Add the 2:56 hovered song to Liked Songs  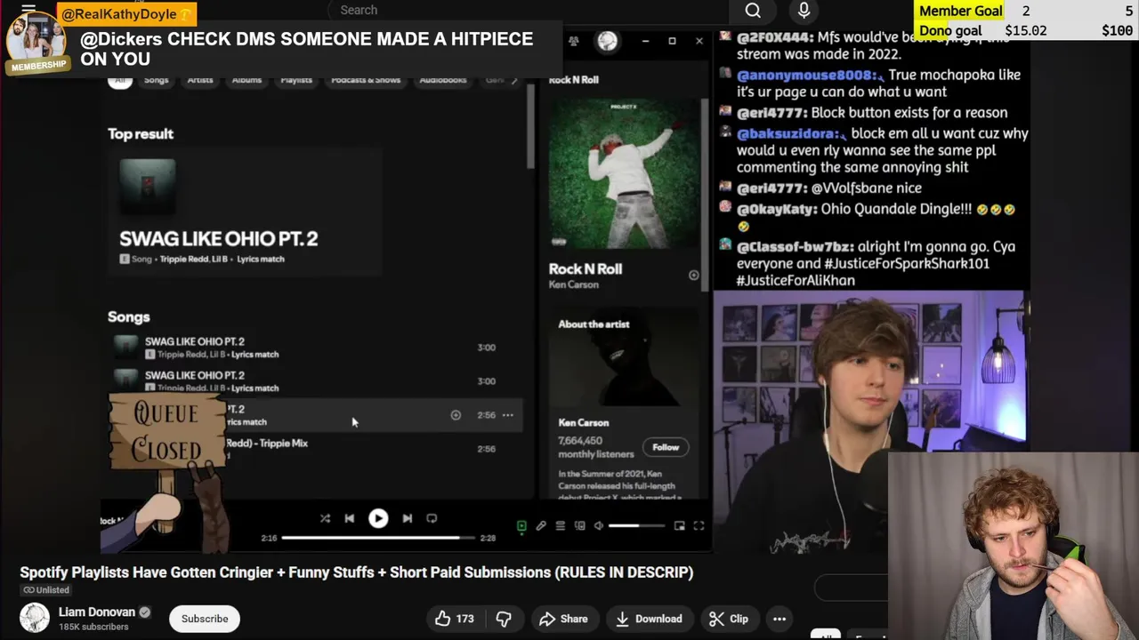click(456, 415)
